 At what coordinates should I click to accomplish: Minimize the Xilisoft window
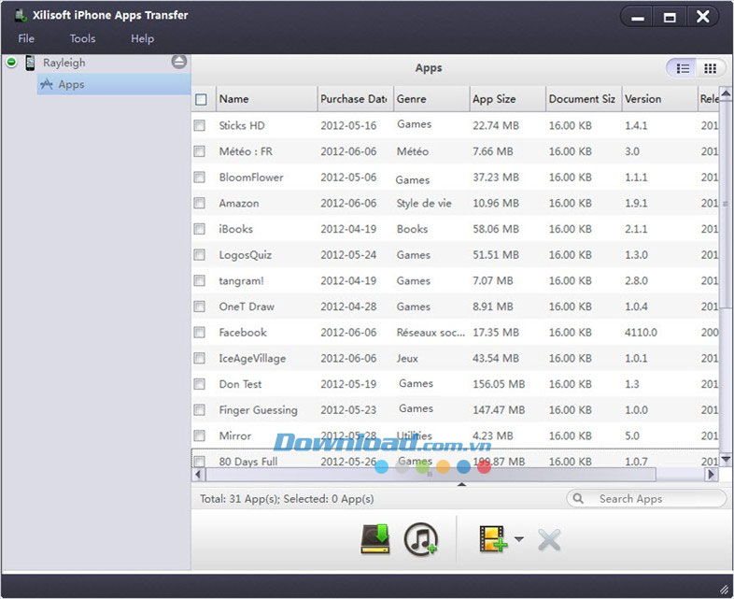[638, 18]
